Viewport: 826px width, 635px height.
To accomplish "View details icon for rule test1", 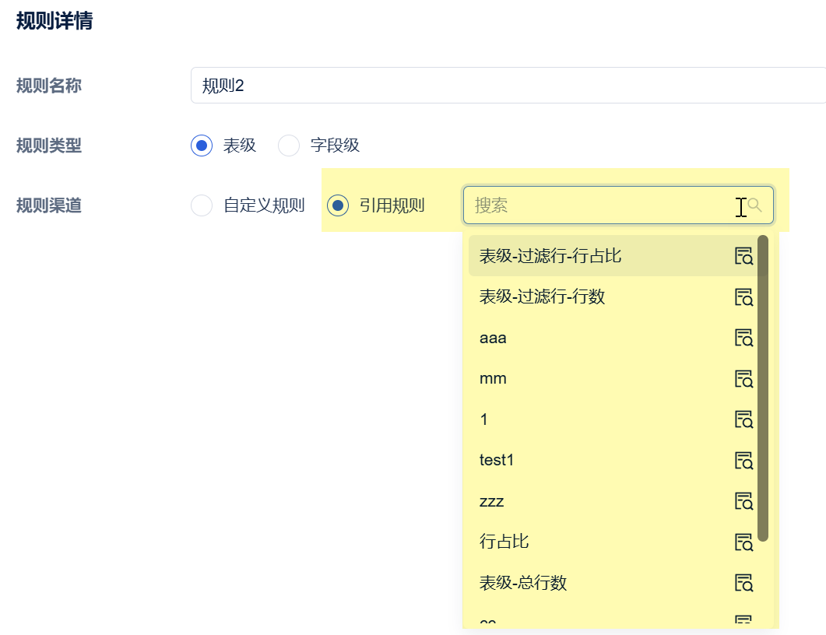I will (743, 460).
